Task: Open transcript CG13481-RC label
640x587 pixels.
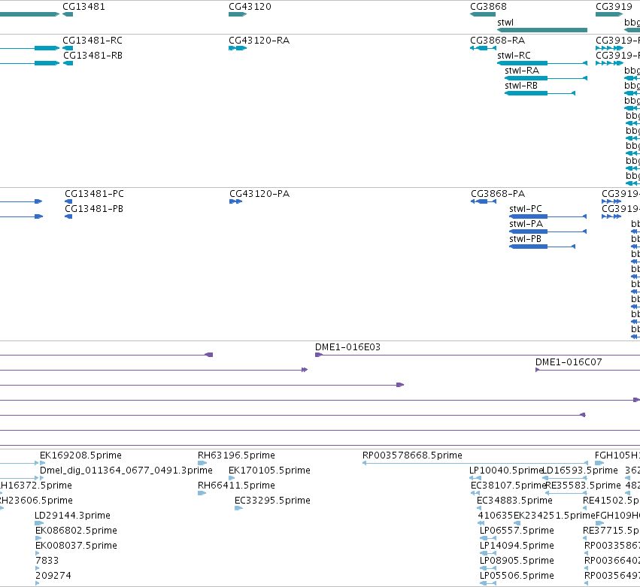Action: tap(93, 41)
